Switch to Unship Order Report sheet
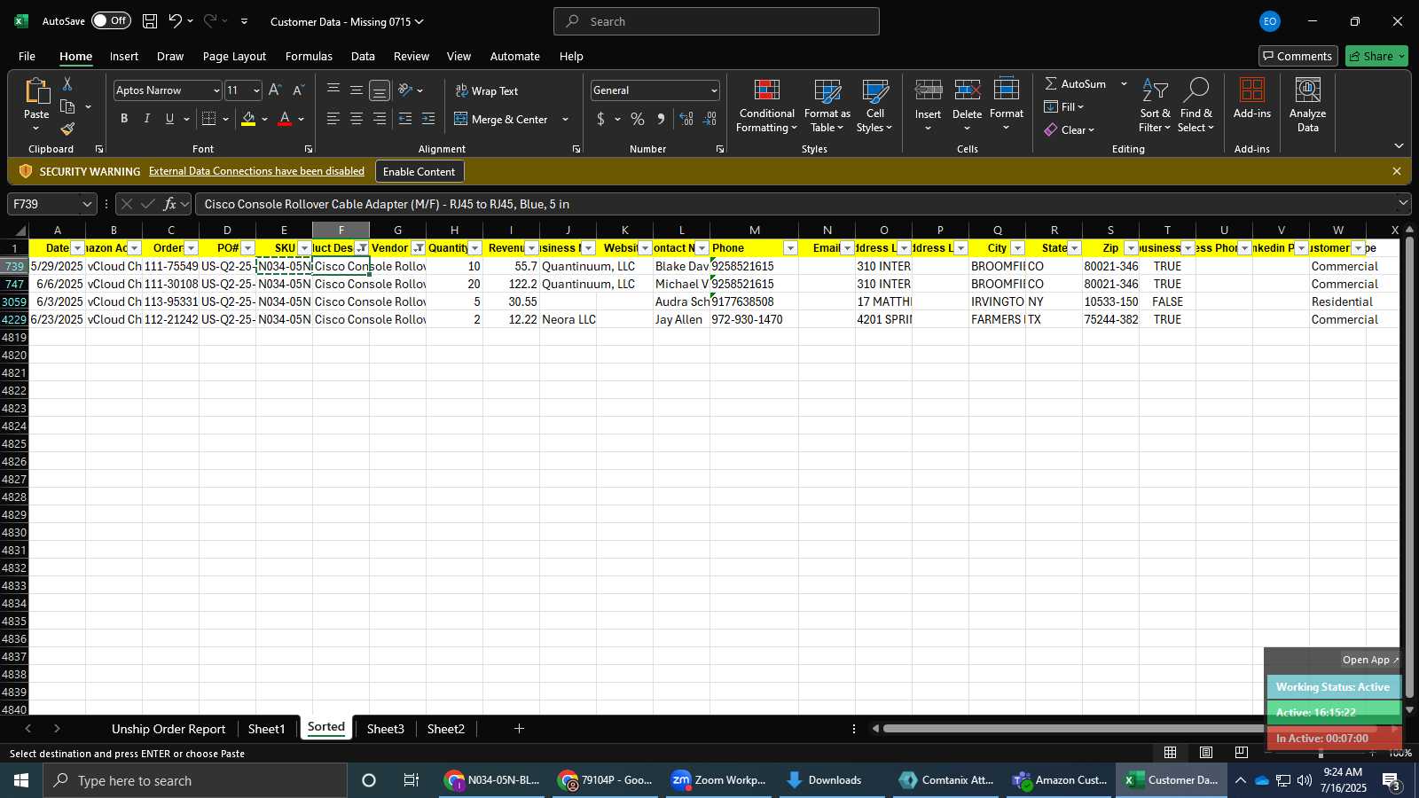The image size is (1419, 798). (169, 729)
